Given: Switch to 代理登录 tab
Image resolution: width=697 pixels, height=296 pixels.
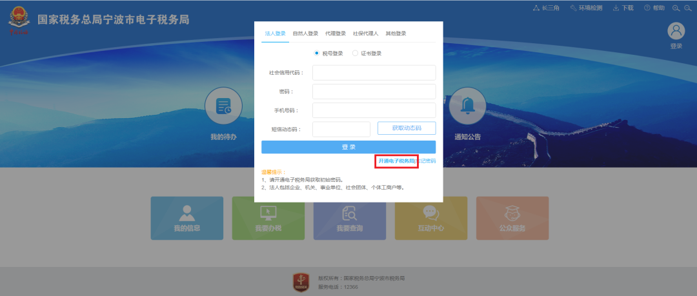Looking at the screenshot, I should tap(335, 34).
